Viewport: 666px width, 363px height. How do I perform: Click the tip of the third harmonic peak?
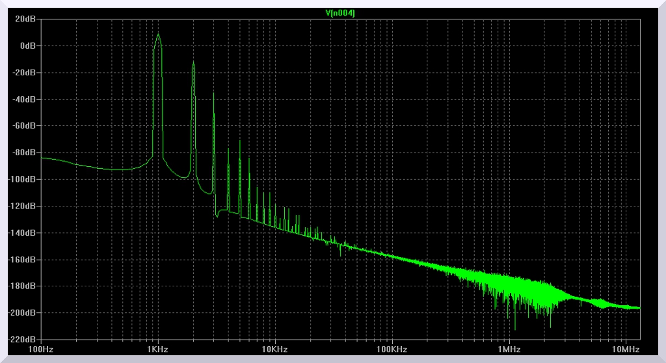pyautogui.click(x=214, y=94)
